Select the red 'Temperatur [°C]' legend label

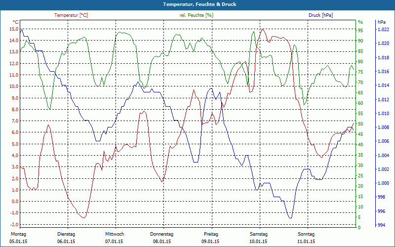coord(71,15)
